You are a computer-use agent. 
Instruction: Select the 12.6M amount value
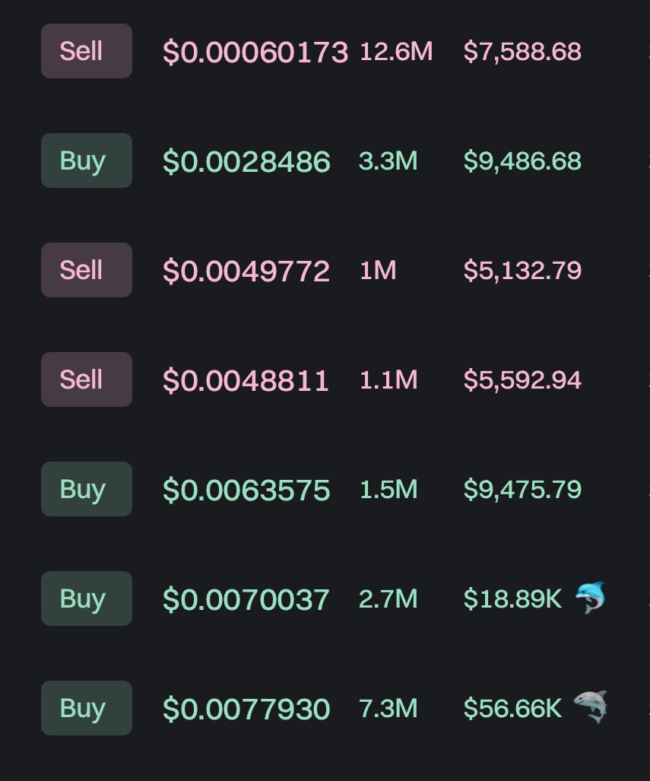point(396,52)
